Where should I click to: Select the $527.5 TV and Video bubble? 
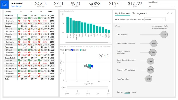pos(150,70)
